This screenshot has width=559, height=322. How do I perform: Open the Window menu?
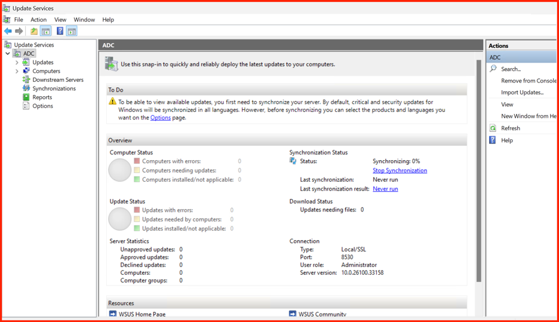(x=84, y=20)
